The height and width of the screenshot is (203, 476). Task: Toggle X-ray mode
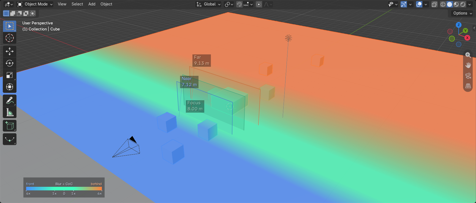(434, 4)
